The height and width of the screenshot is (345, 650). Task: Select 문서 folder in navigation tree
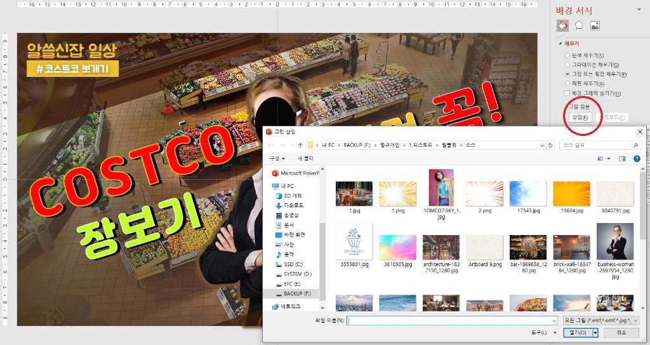tap(285, 225)
